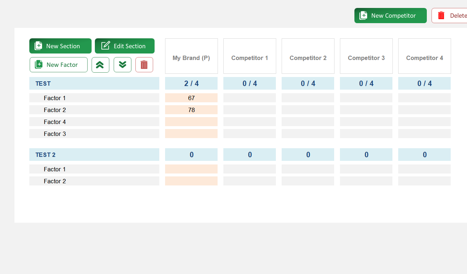Click the New Factor button
Viewport: 467px width, 274px height.
[x=58, y=64]
